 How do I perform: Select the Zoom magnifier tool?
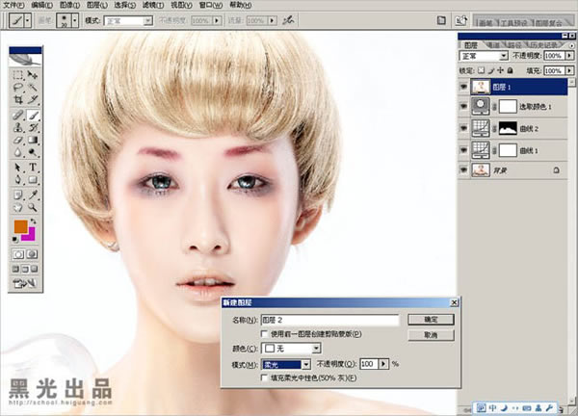click(33, 207)
